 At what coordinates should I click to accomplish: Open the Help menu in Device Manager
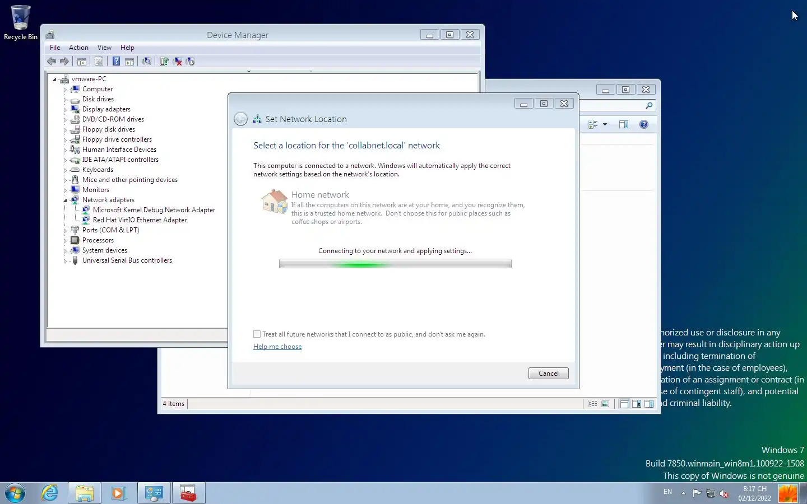pos(127,48)
